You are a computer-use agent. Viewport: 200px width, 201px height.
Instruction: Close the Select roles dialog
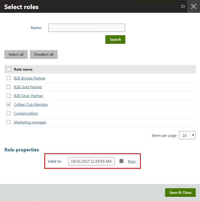point(193,6)
